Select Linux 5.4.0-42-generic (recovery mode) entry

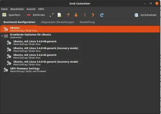[x=80, y=63]
